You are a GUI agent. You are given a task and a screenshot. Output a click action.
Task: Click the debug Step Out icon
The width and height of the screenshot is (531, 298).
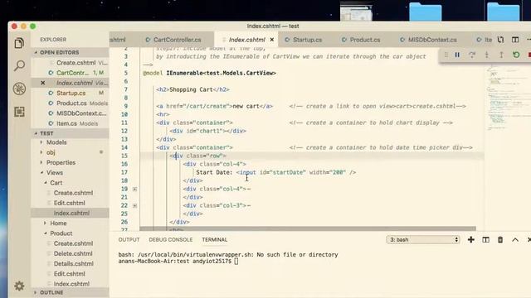(x=501, y=55)
